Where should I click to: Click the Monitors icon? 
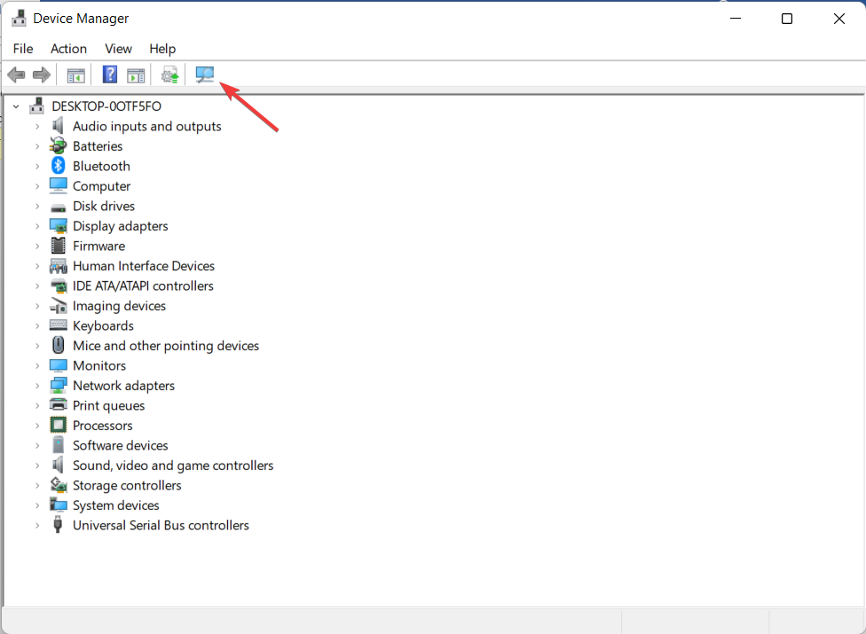tap(58, 366)
